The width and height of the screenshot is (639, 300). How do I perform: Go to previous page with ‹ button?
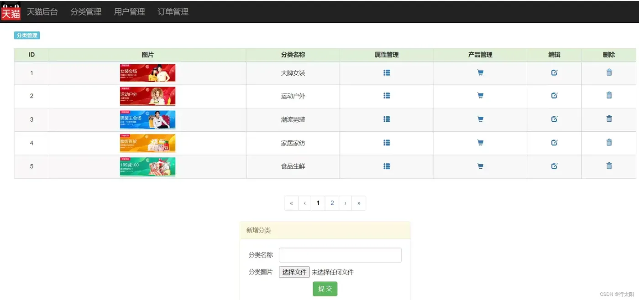(x=304, y=203)
